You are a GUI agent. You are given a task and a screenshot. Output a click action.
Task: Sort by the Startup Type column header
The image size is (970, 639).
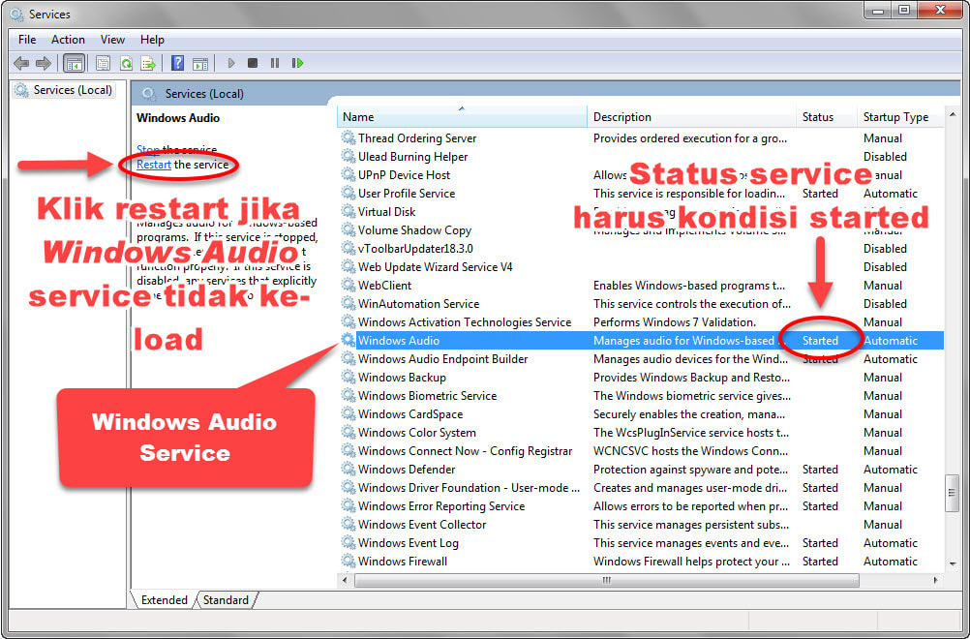[x=900, y=117]
